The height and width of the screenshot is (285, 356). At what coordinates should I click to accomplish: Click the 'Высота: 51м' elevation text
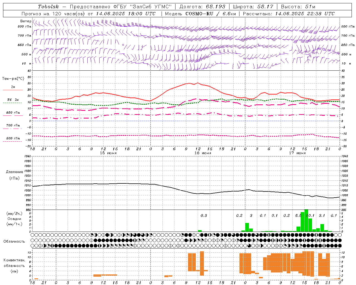click(x=298, y=6)
